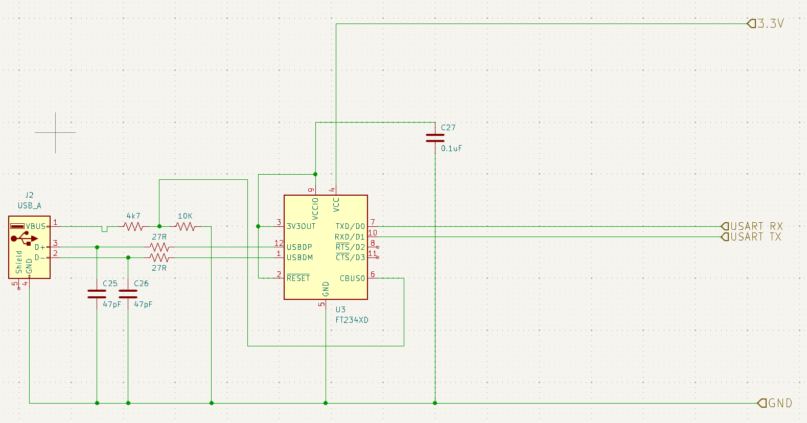Viewport: 807px width, 423px height.
Task: Click the junction dot above VCCIO pin 9
Action: click(315, 174)
